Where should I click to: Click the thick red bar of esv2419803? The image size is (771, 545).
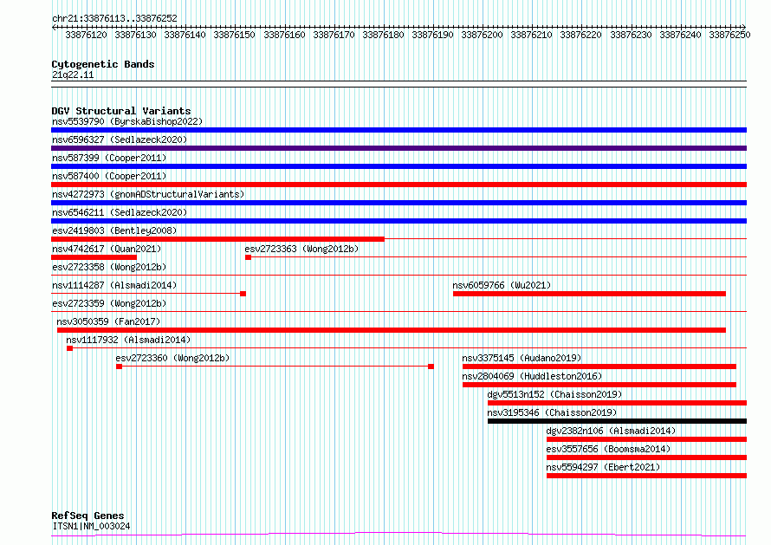point(217,239)
